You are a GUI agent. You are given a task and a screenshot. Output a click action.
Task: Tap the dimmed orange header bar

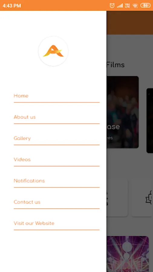coord(130,23)
